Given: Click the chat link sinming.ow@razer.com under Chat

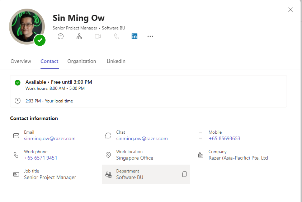Looking at the screenshot, I should [142, 138].
